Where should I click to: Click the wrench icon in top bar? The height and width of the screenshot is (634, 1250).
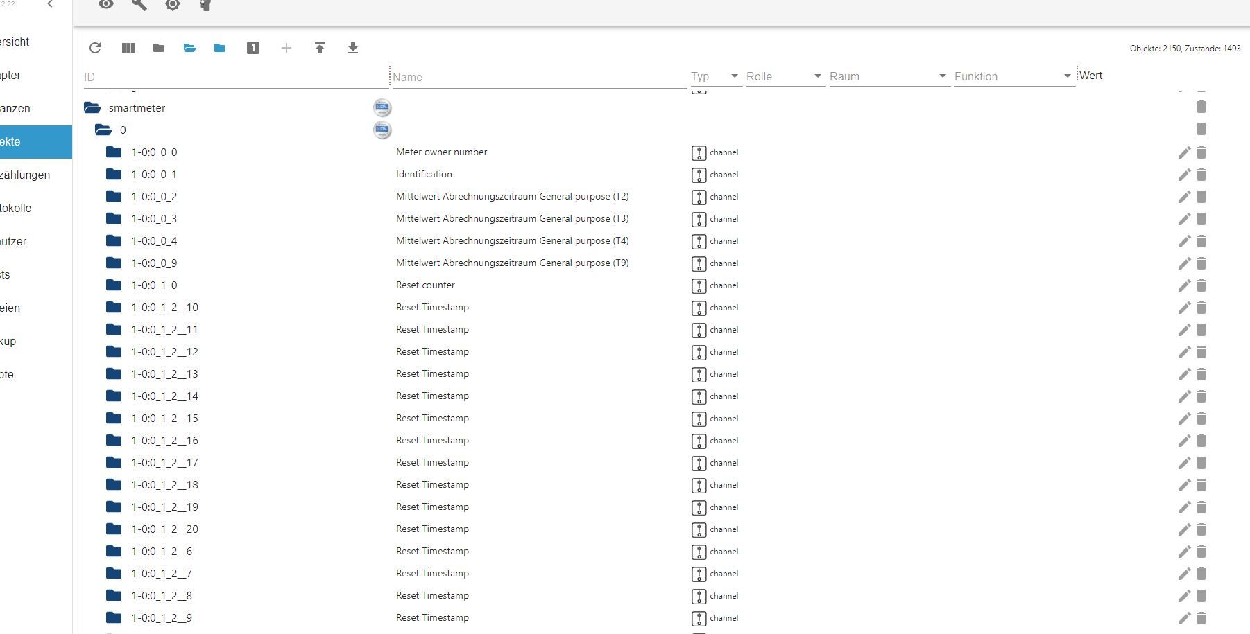139,5
